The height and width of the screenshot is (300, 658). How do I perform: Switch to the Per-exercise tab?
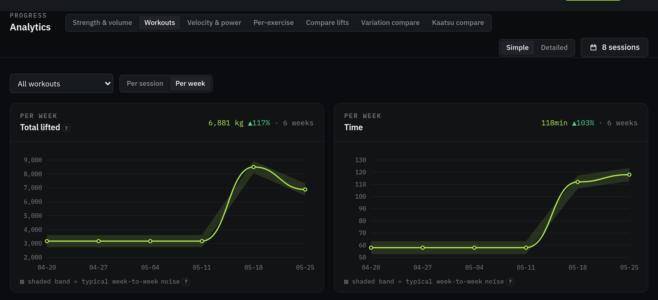[274, 23]
